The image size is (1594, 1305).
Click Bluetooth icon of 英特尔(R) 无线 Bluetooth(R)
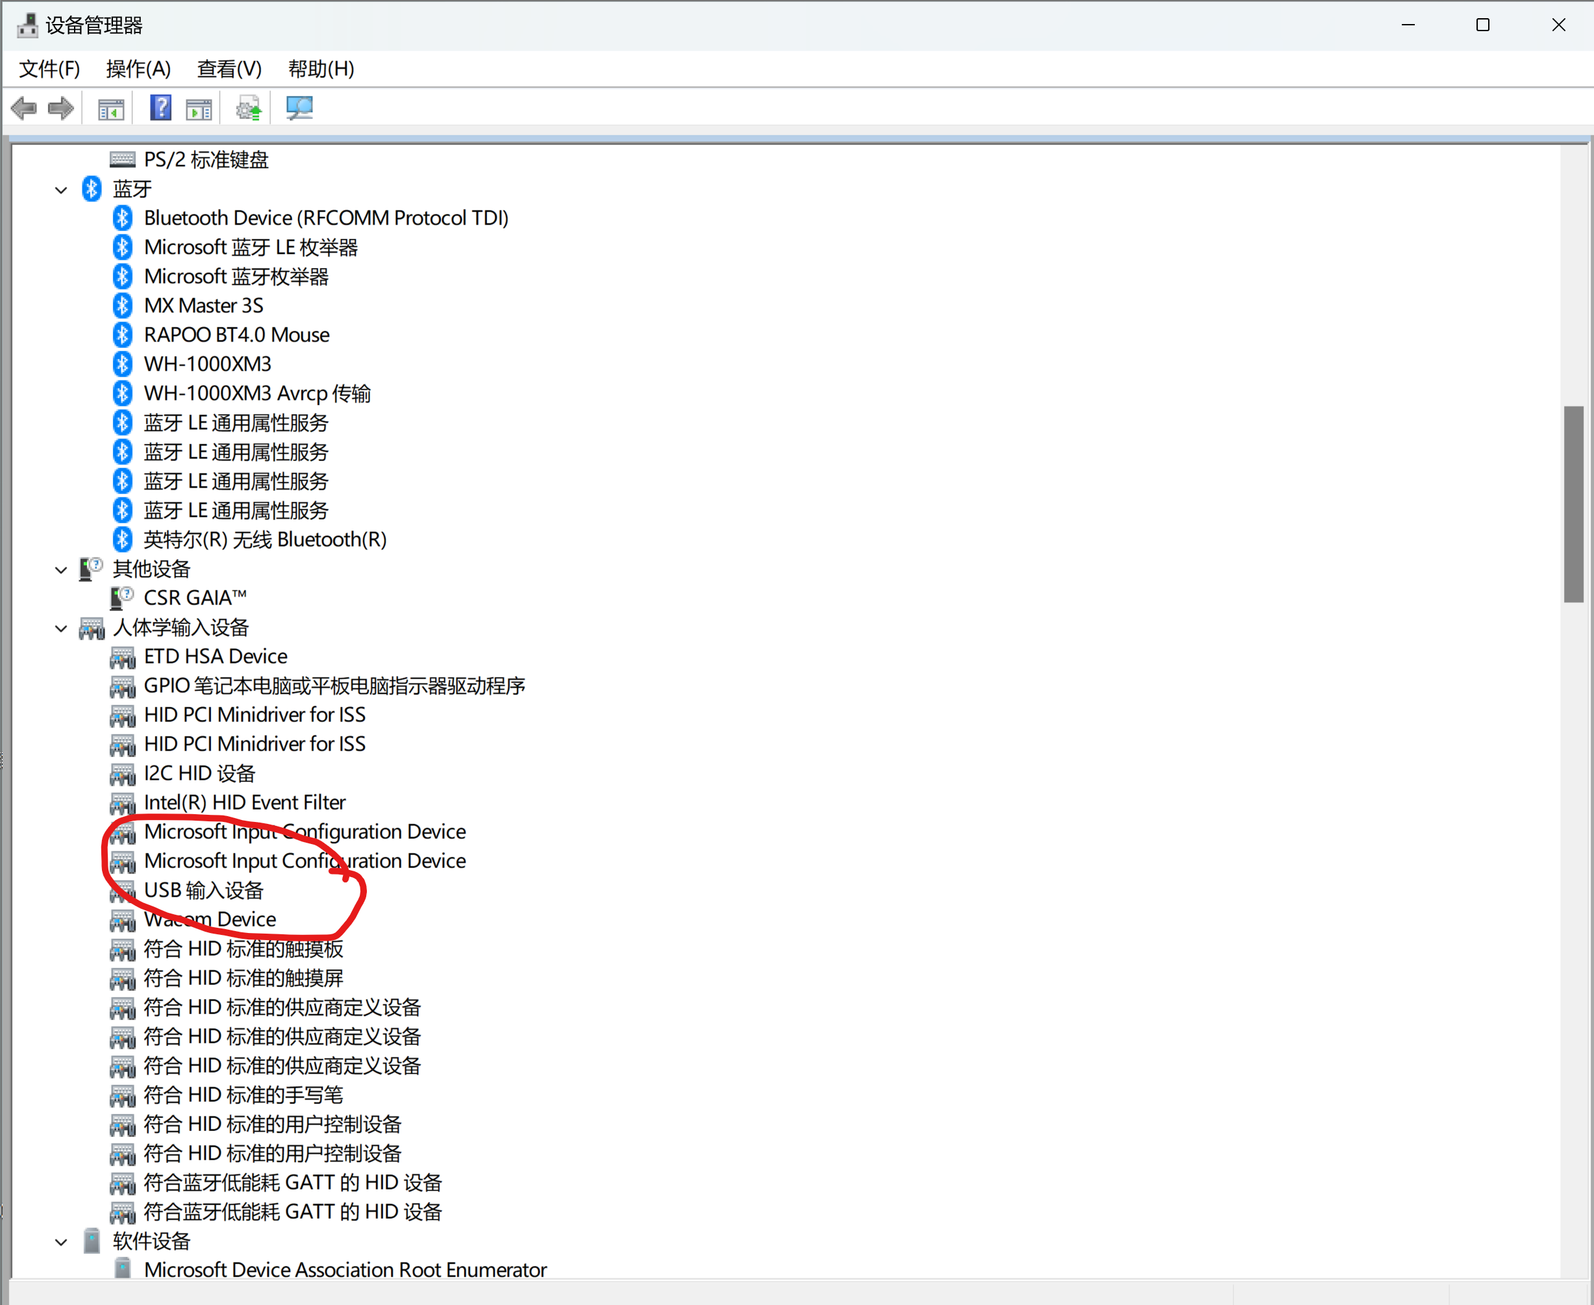click(123, 539)
